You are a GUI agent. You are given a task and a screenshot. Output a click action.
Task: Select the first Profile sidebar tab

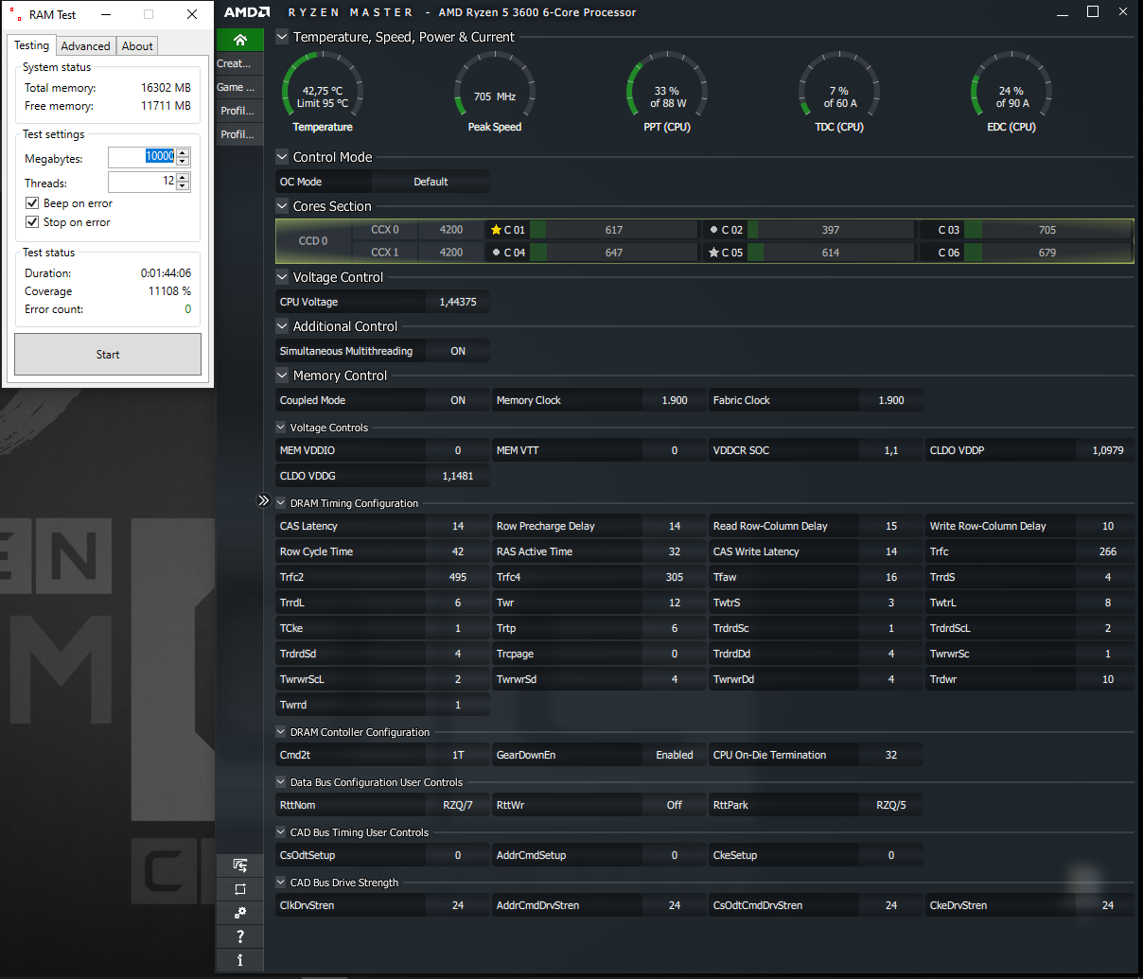(239, 111)
